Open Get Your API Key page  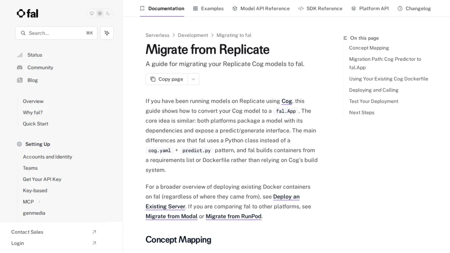(42, 179)
